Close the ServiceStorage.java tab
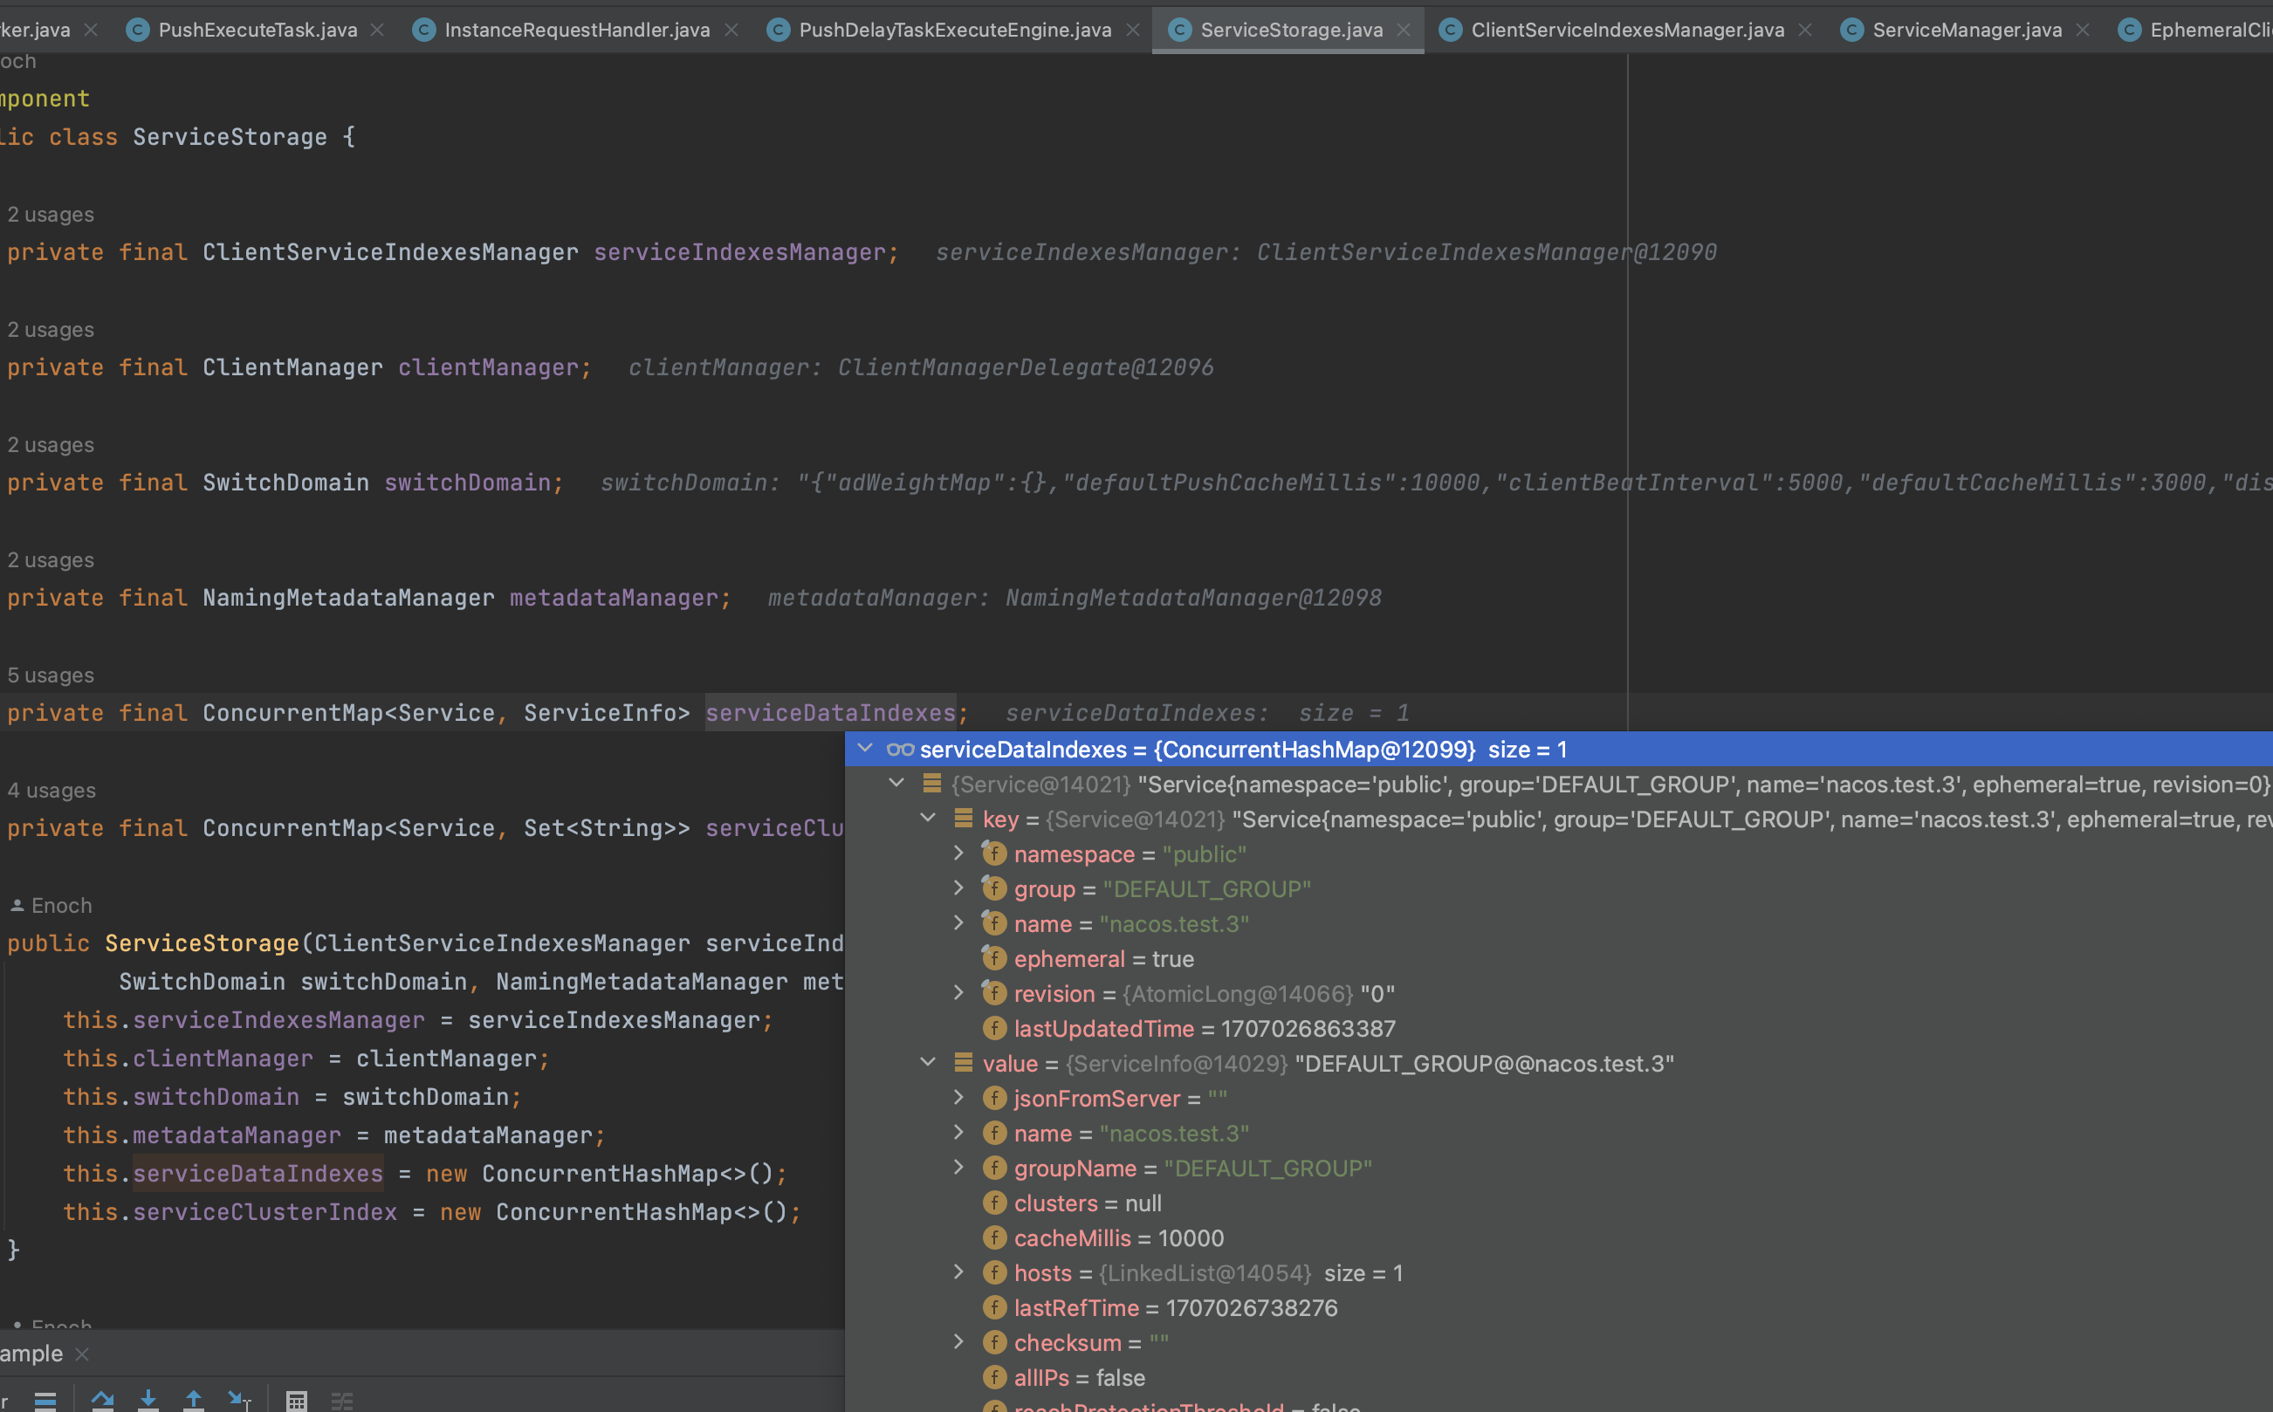The height and width of the screenshot is (1412, 2273). coord(1404,30)
